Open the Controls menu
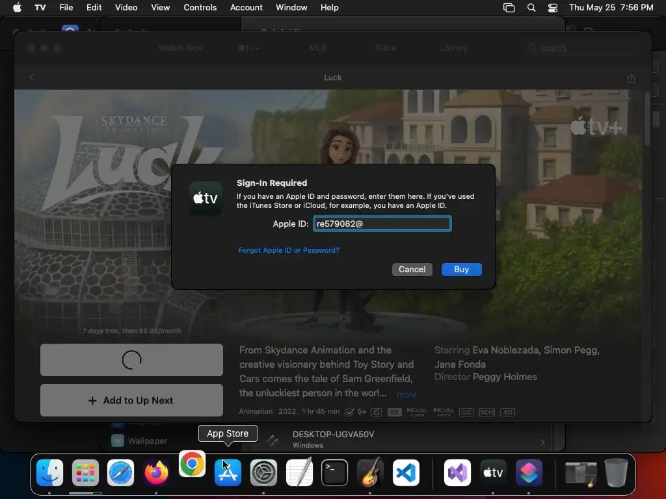The height and width of the screenshot is (499, 666). pos(200,7)
